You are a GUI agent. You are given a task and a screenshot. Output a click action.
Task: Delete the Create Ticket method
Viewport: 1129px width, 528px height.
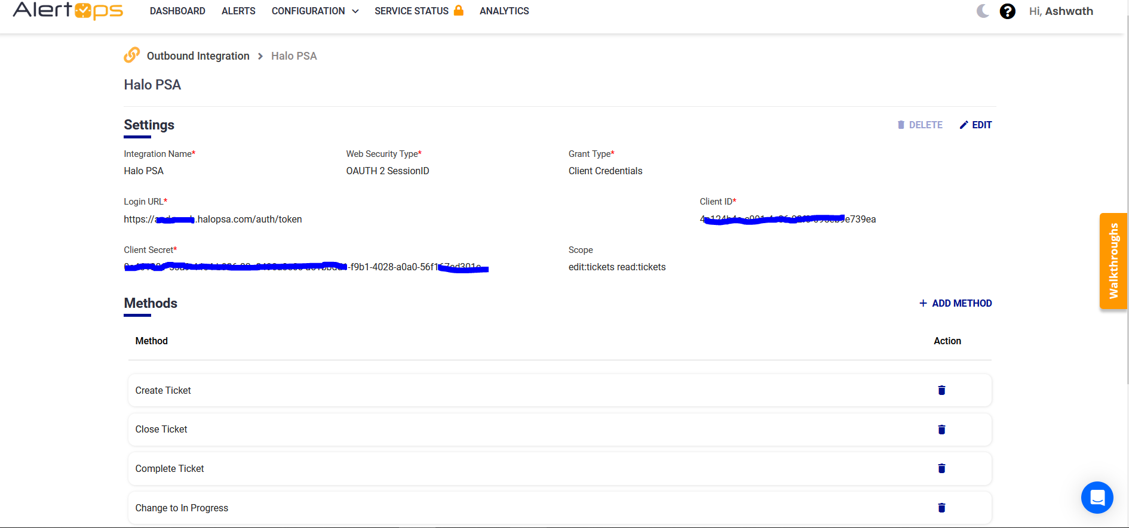pos(941,390)
